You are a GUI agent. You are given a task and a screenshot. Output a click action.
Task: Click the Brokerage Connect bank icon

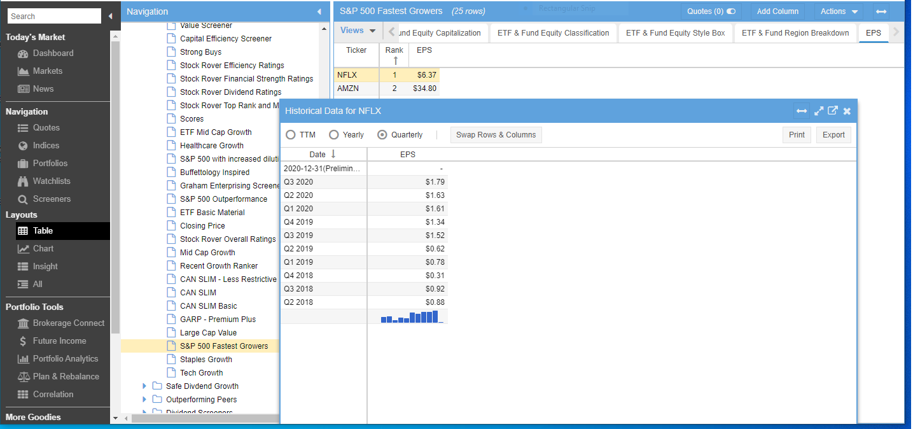pos(23,323)
